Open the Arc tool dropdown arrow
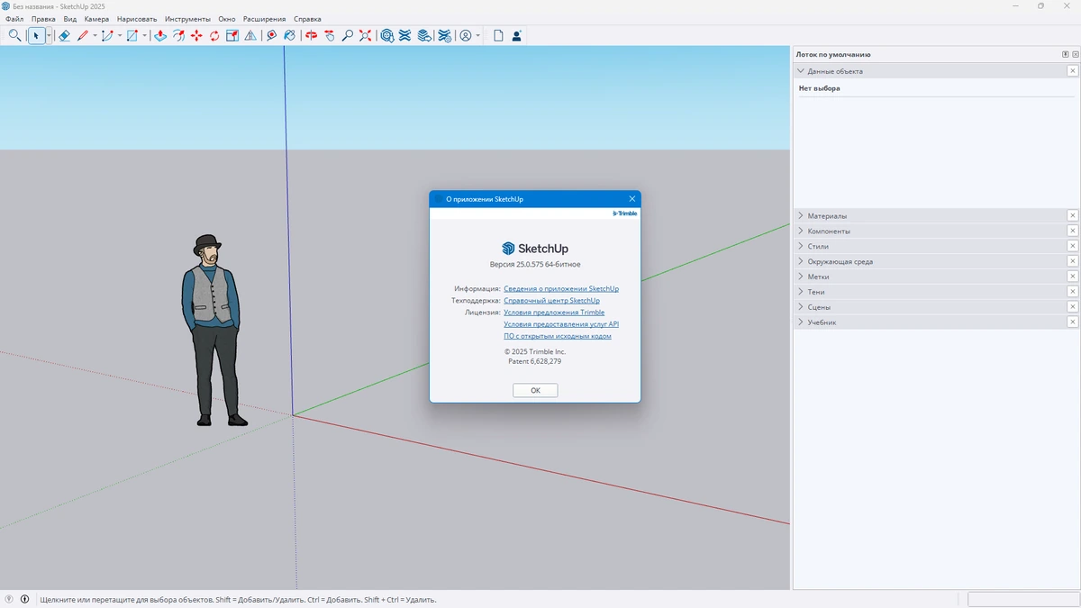This screenshot has height=608, width=1081. point(120,36)
